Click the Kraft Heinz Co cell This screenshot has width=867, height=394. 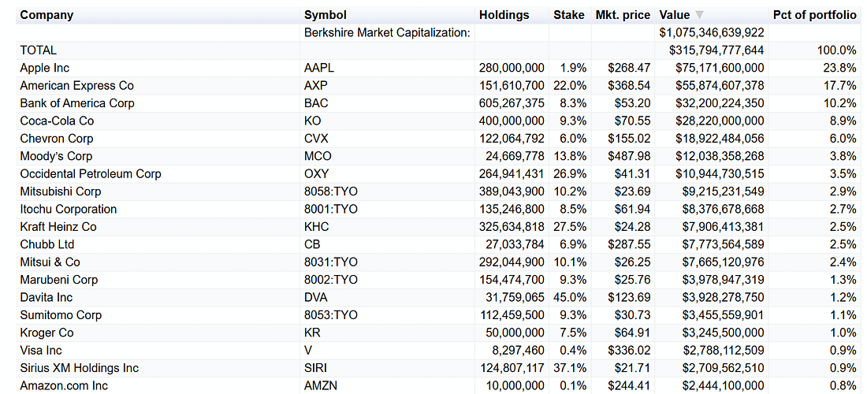(58, 227)
